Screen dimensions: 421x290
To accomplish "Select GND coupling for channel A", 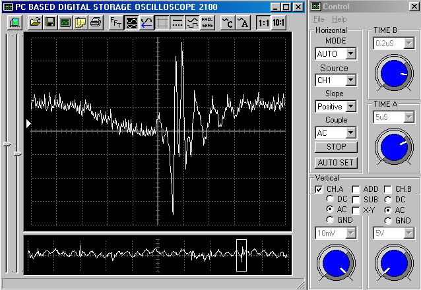I will tap(331, 220).
